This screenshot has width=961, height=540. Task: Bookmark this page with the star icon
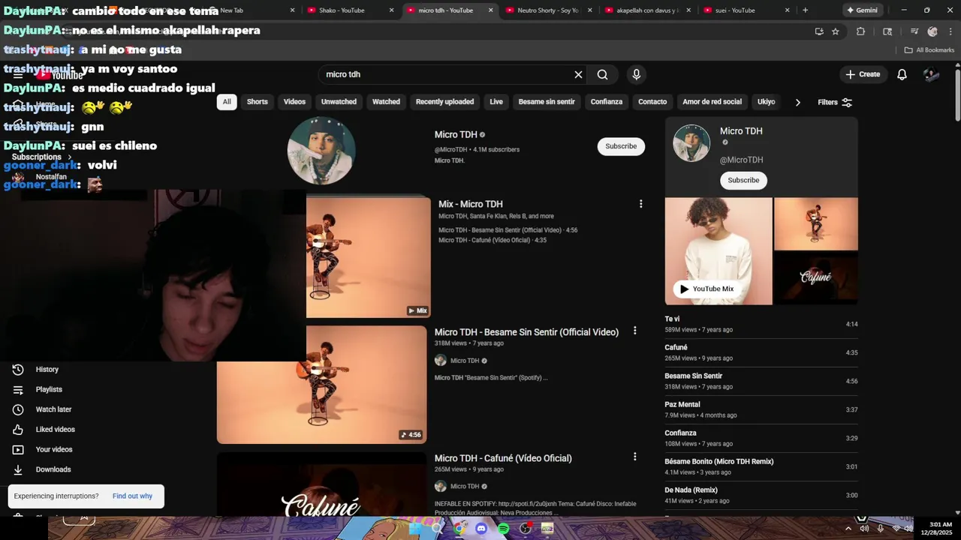[x=836, y=31]
